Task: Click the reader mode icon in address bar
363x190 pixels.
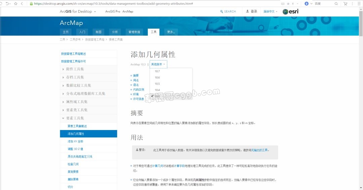Action: coord(283,4)
